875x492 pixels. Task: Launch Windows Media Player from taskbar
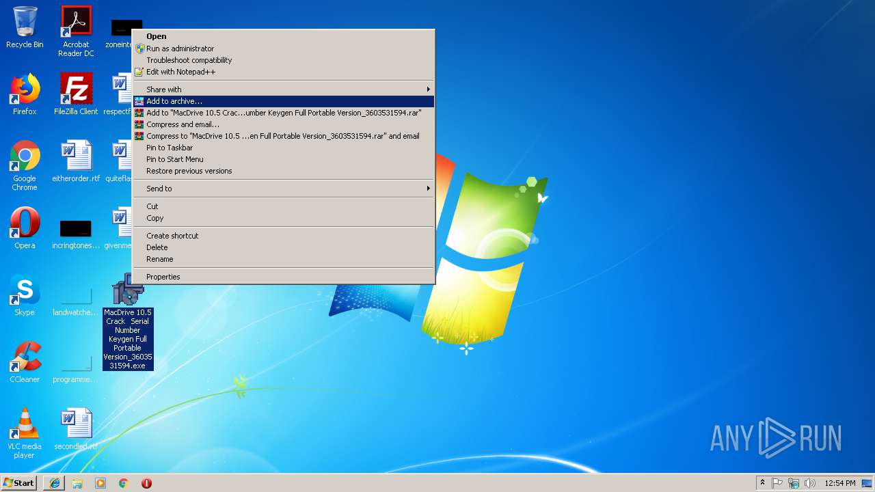[100, 483]
